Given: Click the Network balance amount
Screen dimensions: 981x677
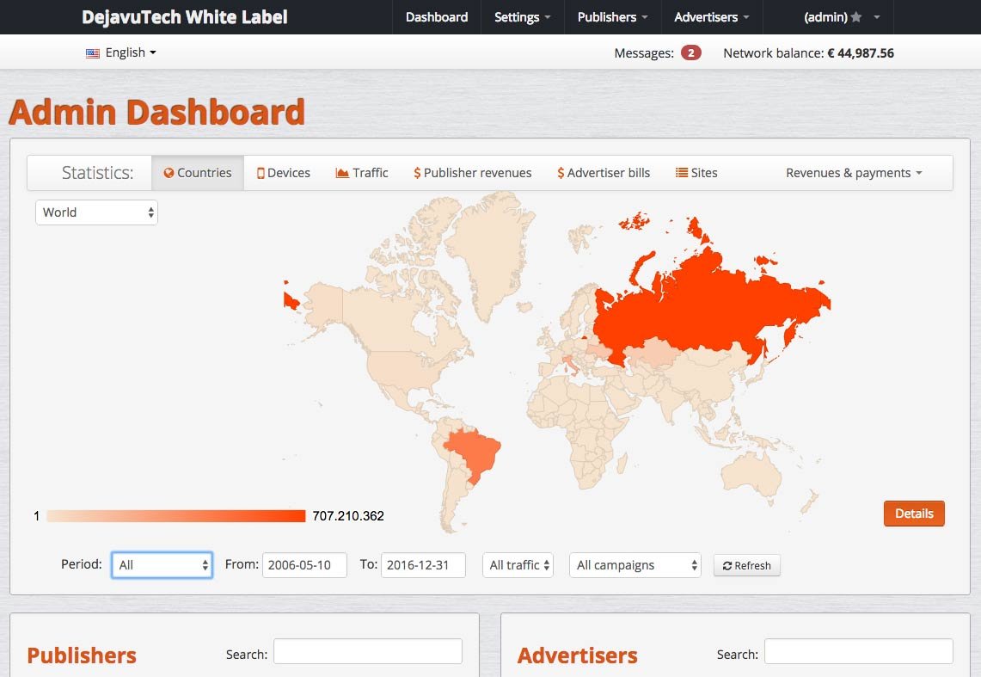Looking at the screenshot, I should point(861,53).
